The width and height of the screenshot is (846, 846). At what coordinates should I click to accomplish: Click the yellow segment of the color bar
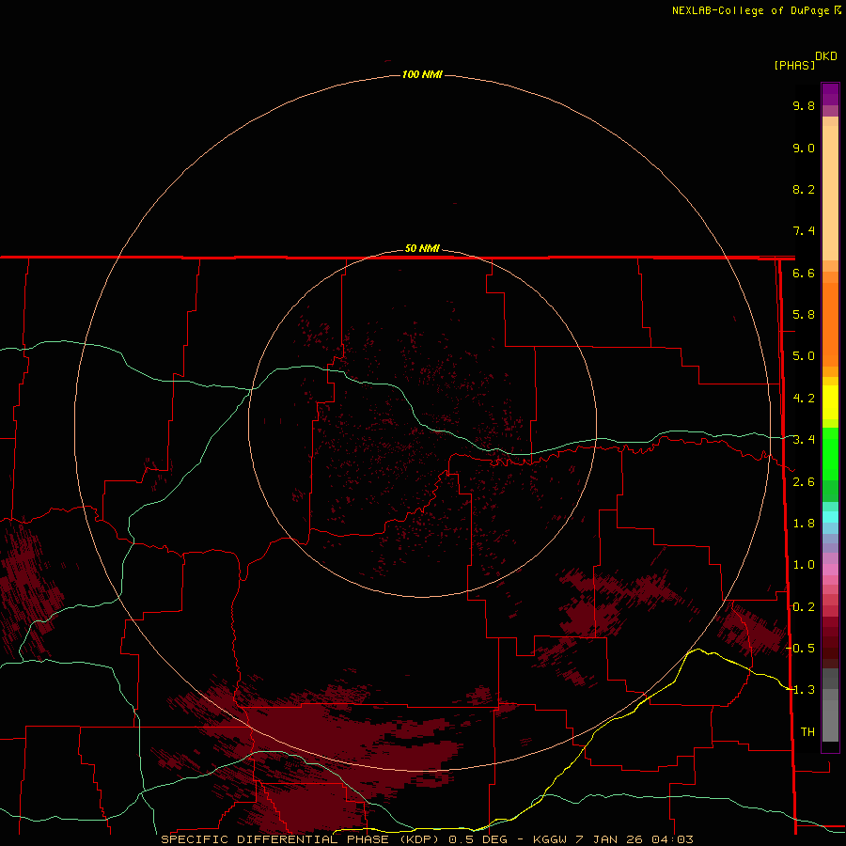click(x=830, y=402)
